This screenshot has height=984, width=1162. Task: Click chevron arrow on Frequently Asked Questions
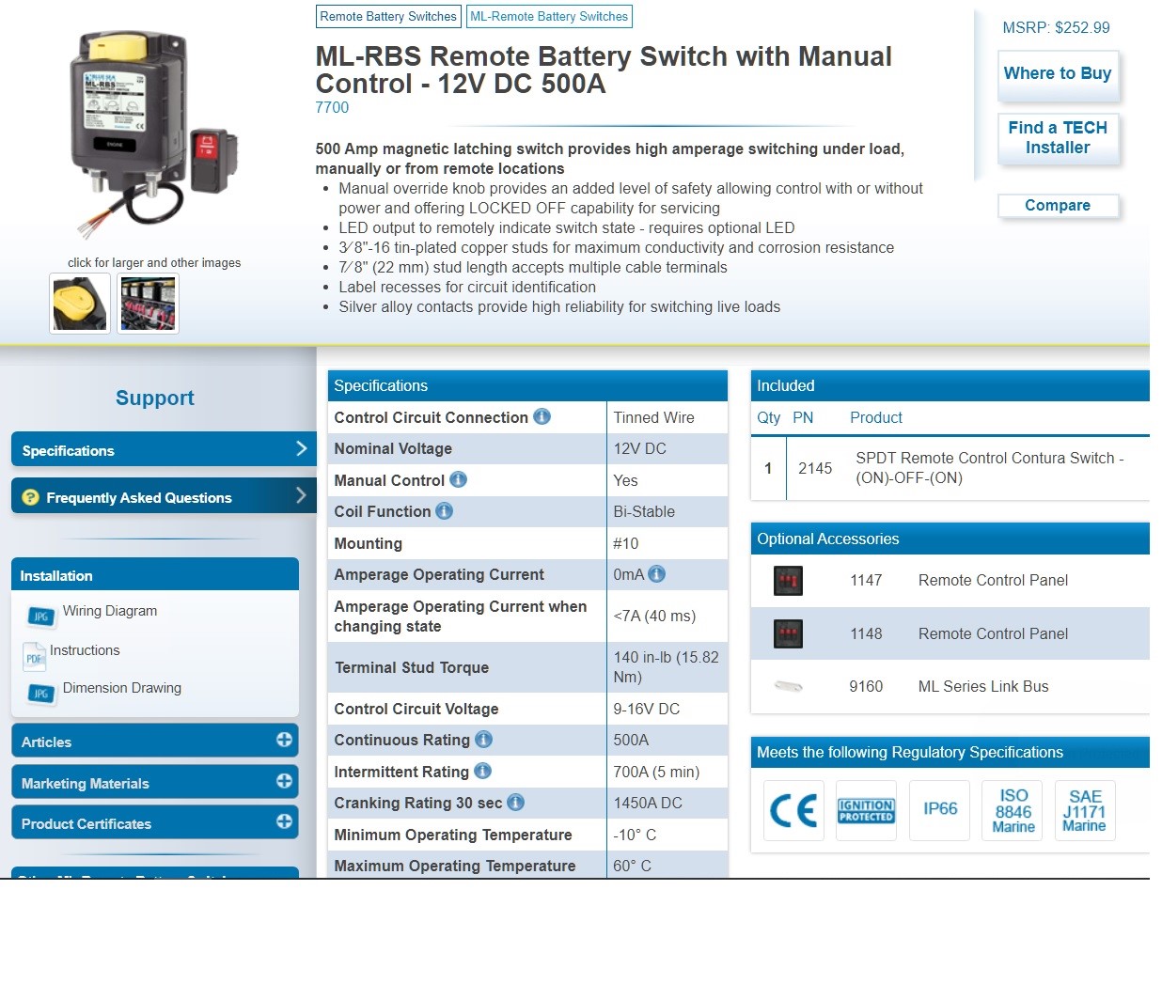point(302,494)
